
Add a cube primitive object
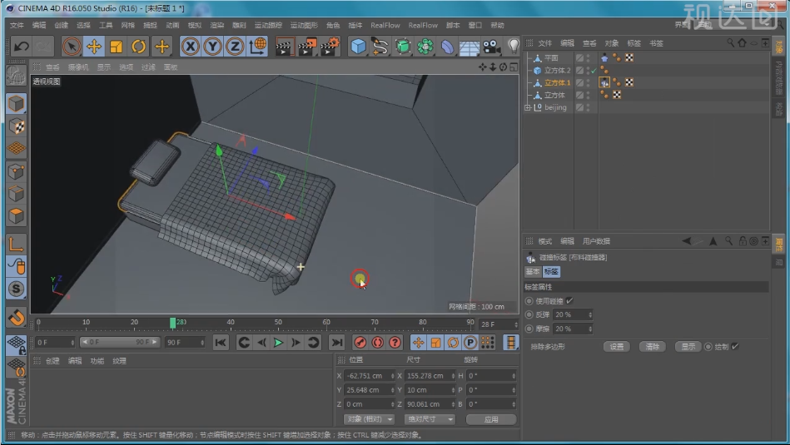(358, 47)
